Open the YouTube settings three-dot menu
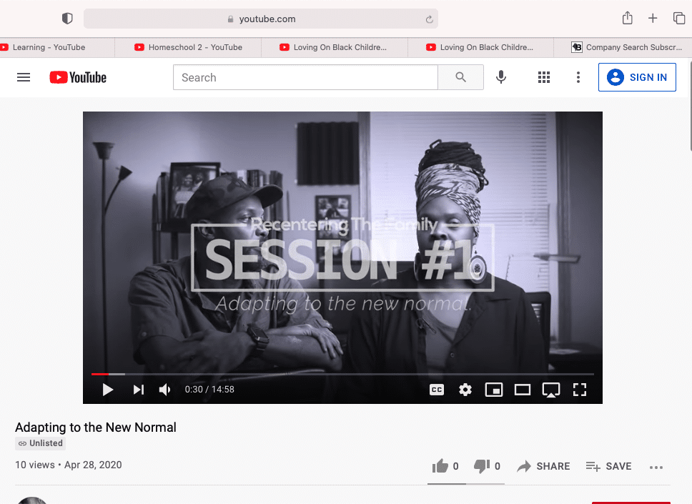Viewport: 692px width, 504px height. click(x=578, y=77)
